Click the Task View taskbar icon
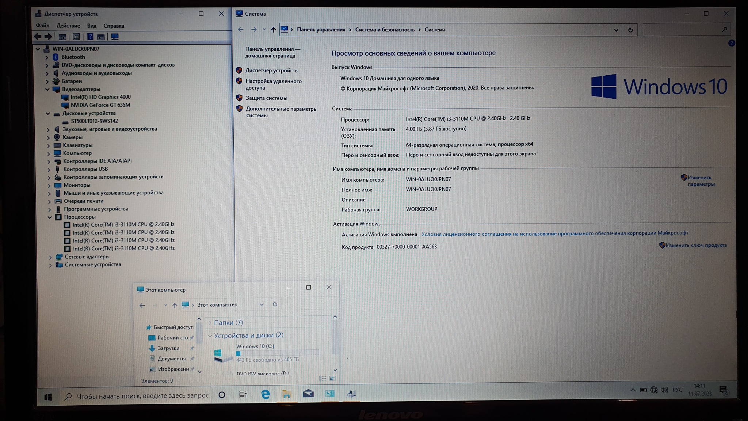Screen dimensions: 748x421 point(243,394)
